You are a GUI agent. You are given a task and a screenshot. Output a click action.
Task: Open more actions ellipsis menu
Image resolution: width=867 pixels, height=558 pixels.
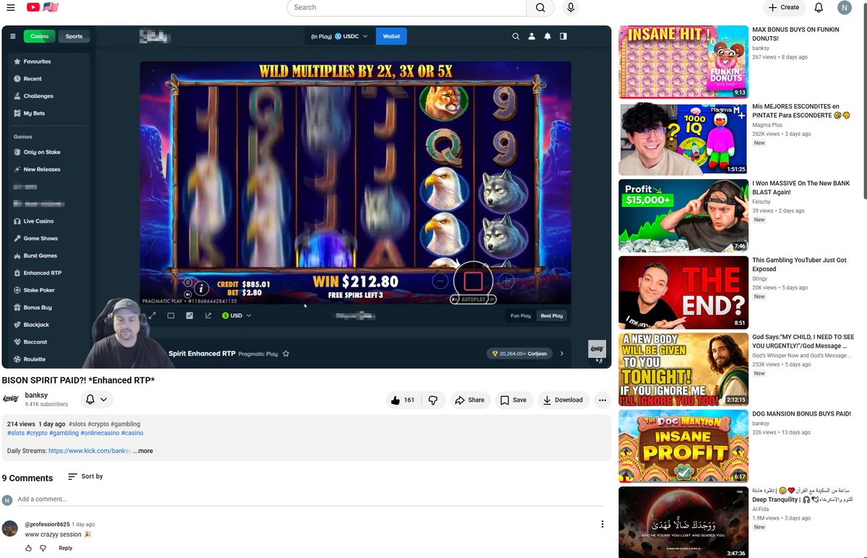(602, 400)
